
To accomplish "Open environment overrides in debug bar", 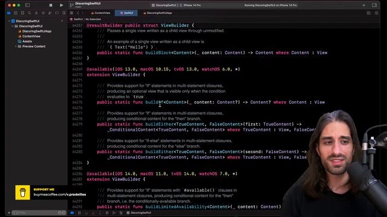I will [x=121, y=213].
